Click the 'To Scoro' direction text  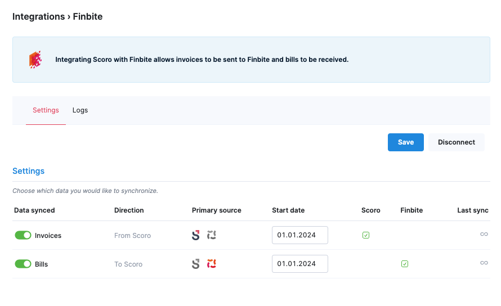128,264
